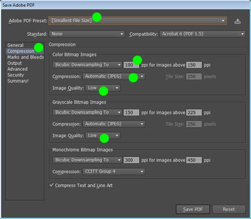Click the Monochrome 300 ppi input field
Screen dimensions: 251x219
131,160
